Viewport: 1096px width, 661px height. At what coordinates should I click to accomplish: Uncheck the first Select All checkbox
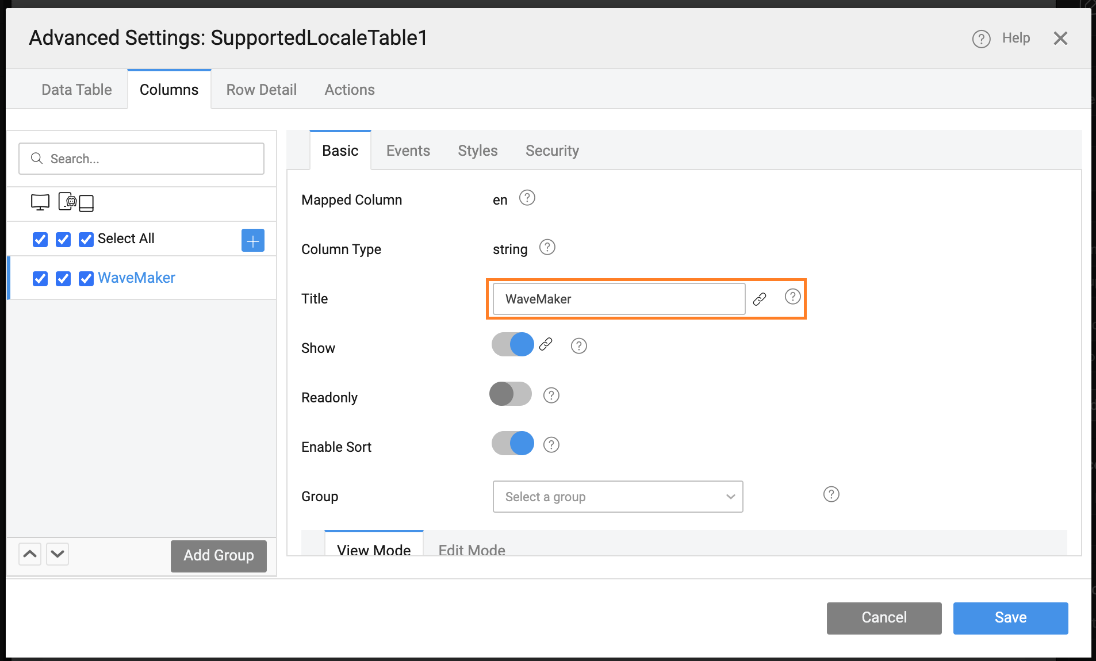pos(40,239)
